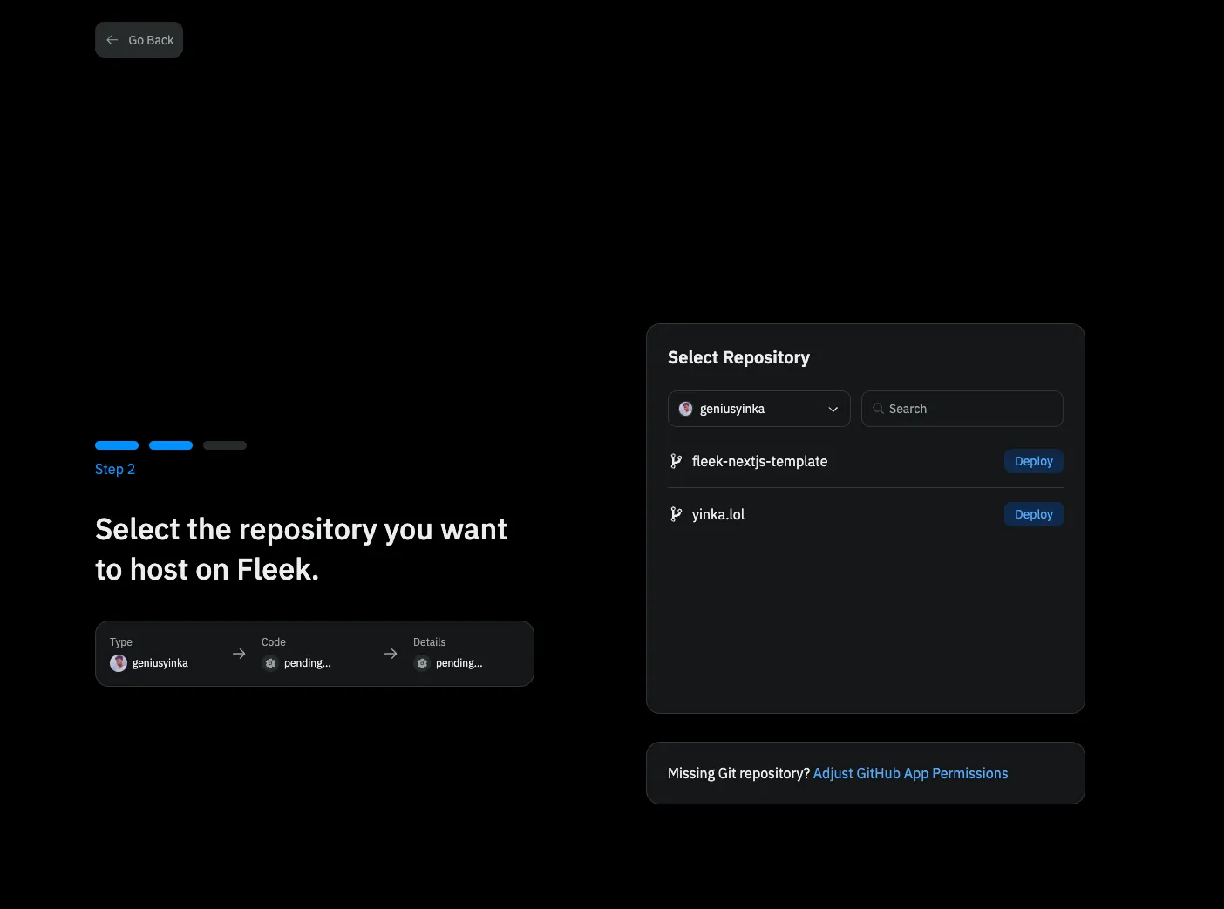Click the magnifier icon in the Search field

pos(878,409)
